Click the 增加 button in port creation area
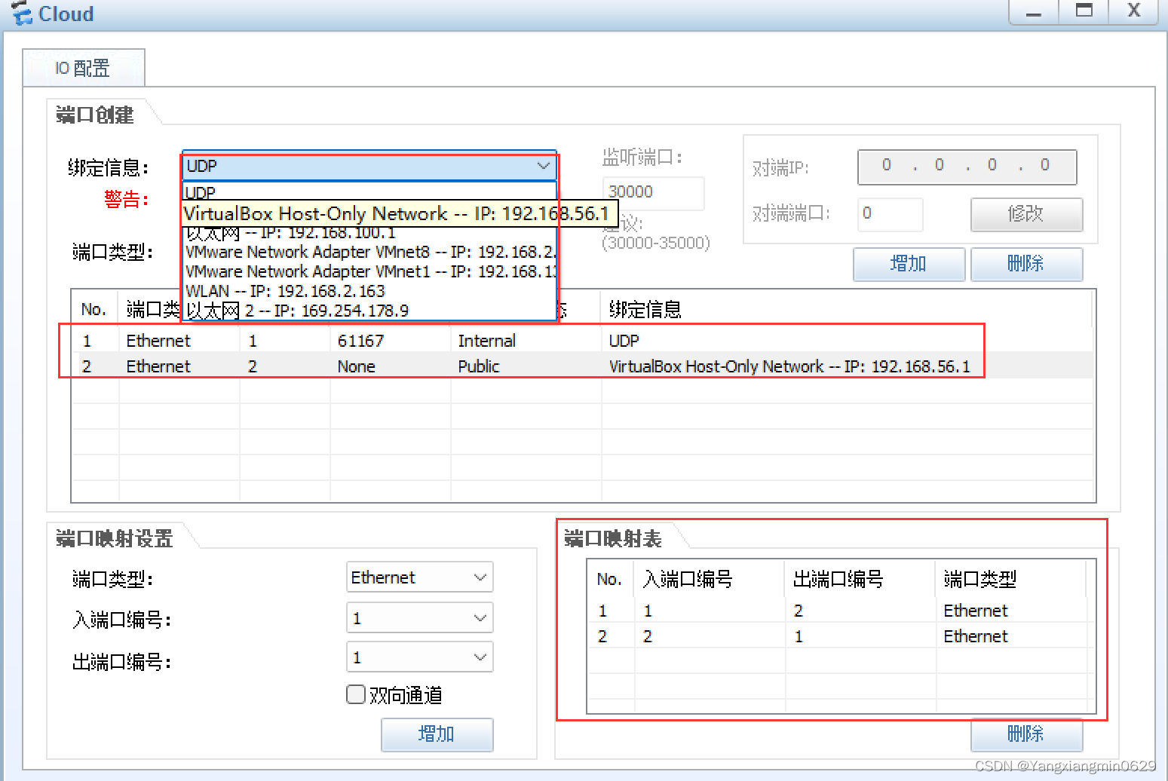The image size is (1168, 781). pyautogui.click(x=909, y=264)
